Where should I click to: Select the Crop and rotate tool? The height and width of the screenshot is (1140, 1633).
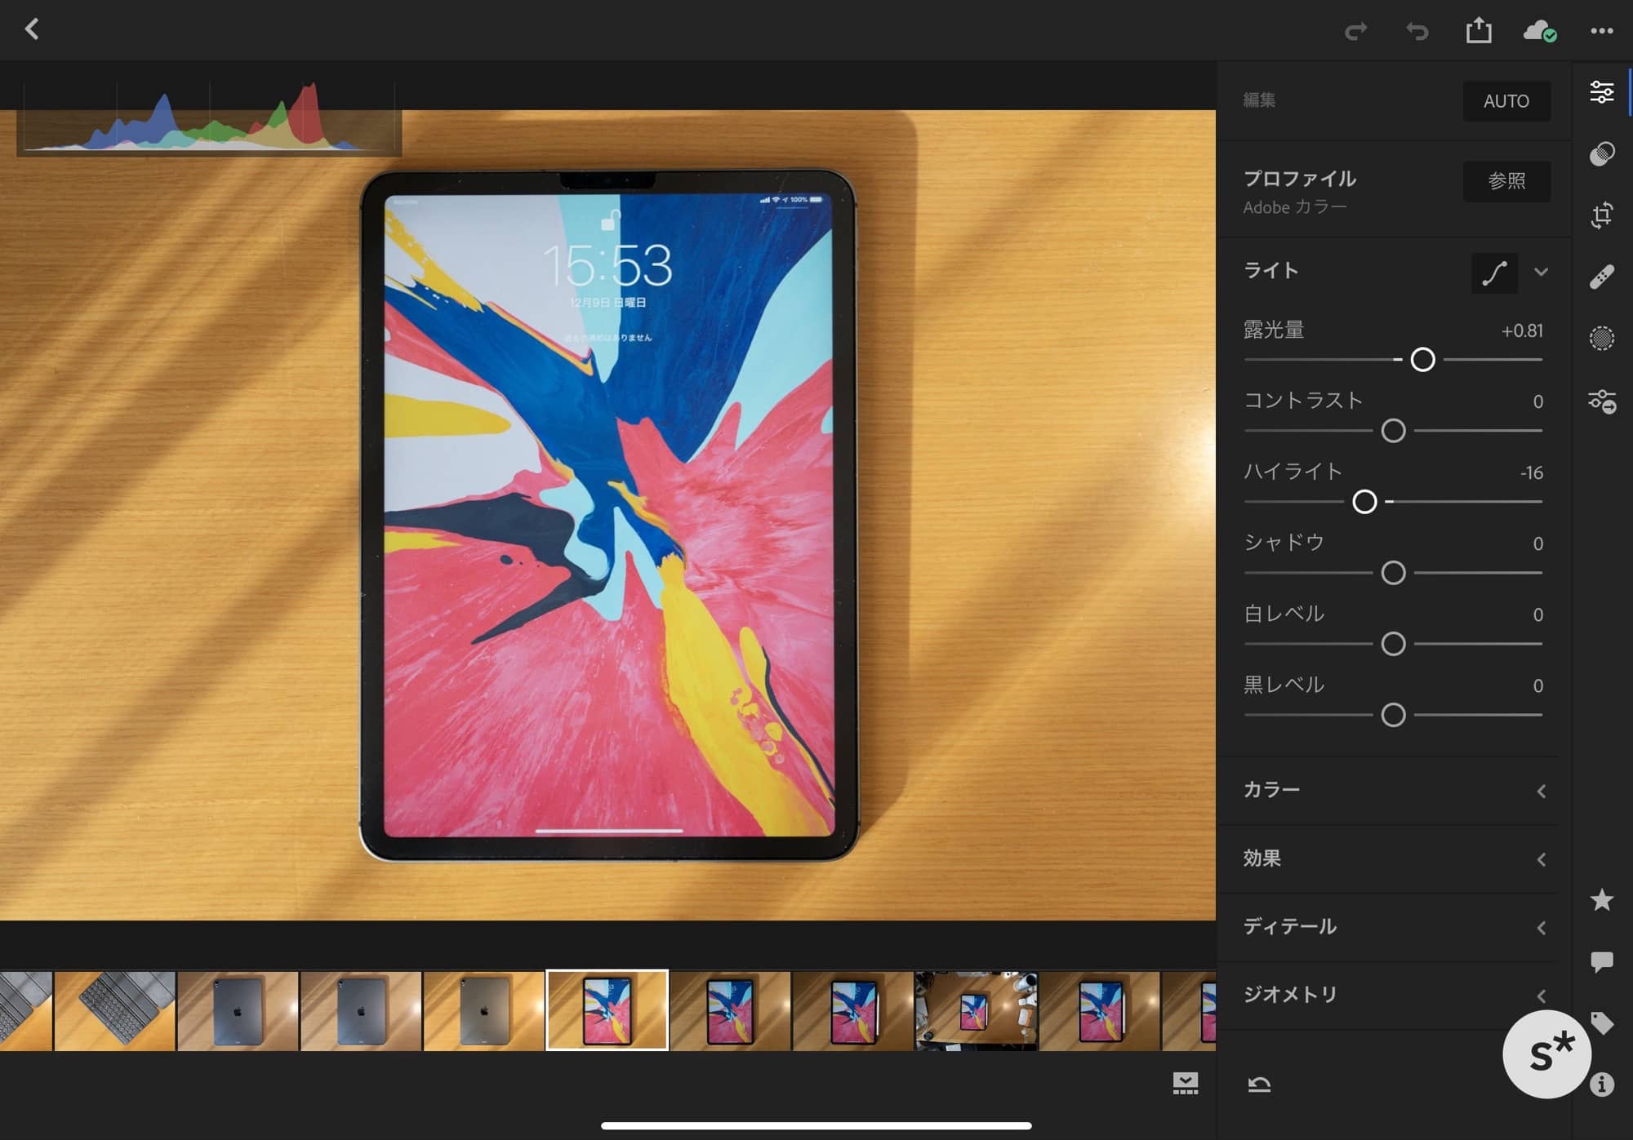click(1601, 215)
